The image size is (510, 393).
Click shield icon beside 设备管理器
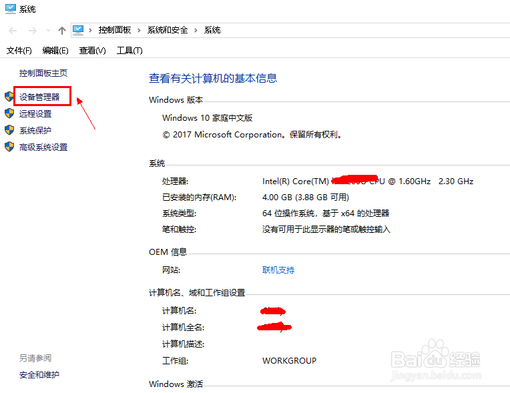[9, 97]
